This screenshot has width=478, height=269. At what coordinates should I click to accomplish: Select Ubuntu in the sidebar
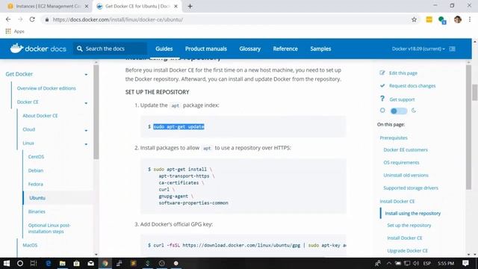click(37, 198)
